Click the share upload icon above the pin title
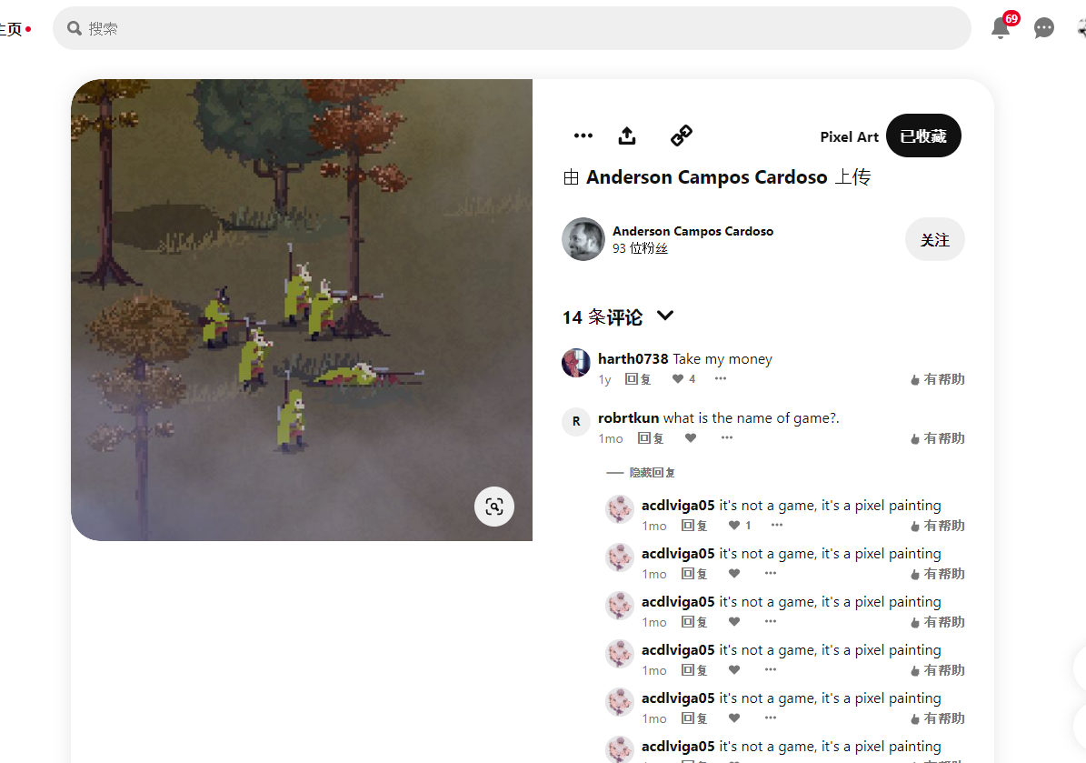Screen dimensions: 1086x763 627,136
